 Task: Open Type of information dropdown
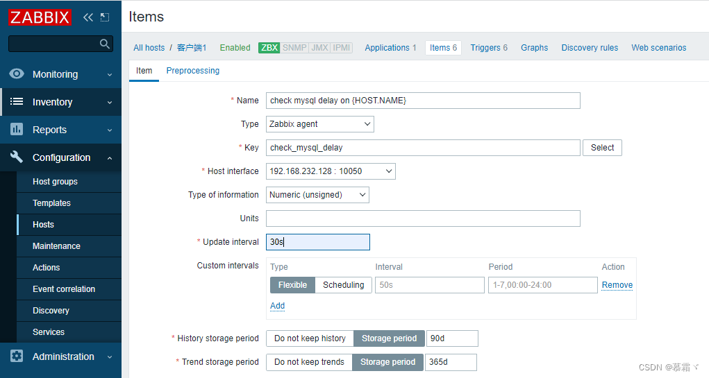[317, 195]
